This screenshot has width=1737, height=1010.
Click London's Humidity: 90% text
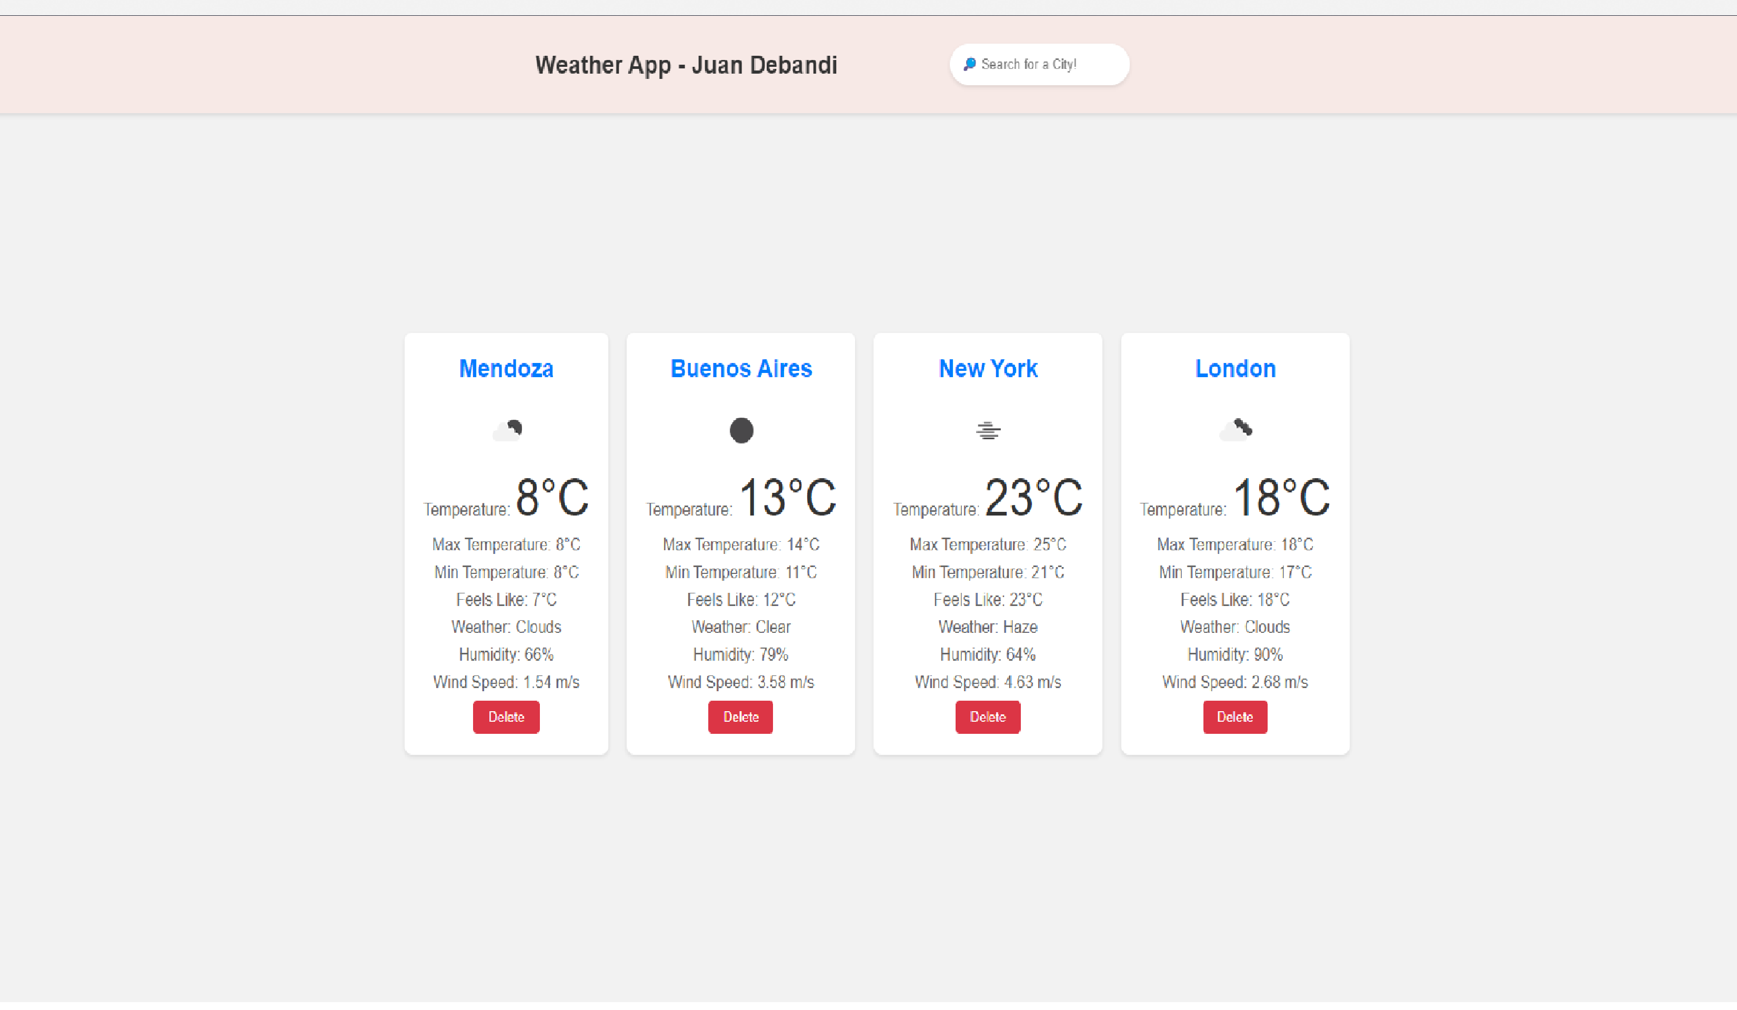pos(1234,654)
